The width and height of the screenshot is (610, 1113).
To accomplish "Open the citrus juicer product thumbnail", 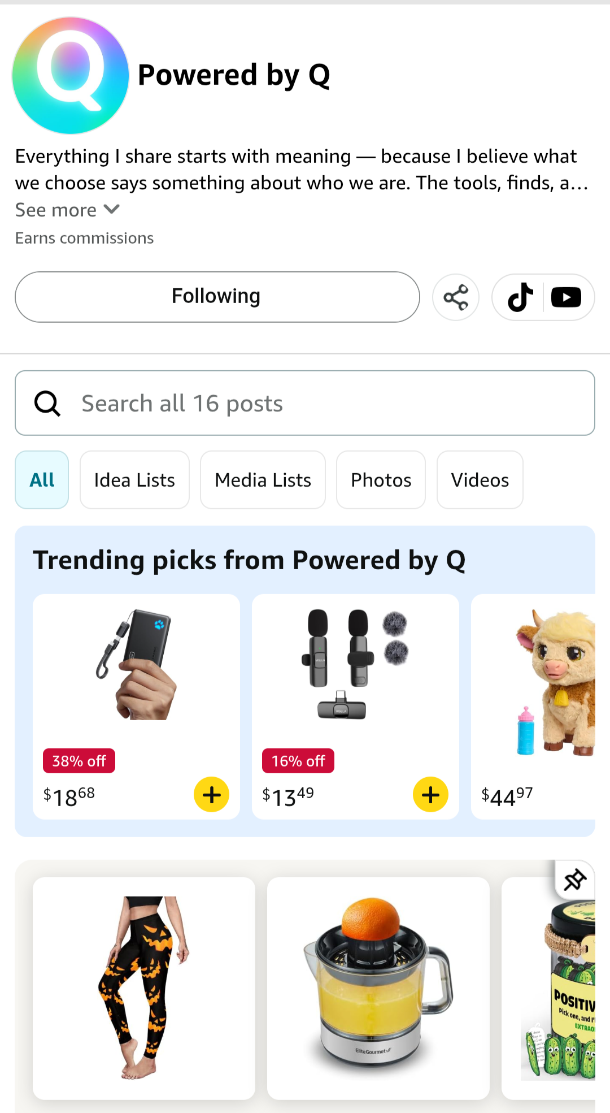I will tap(378, 988).
